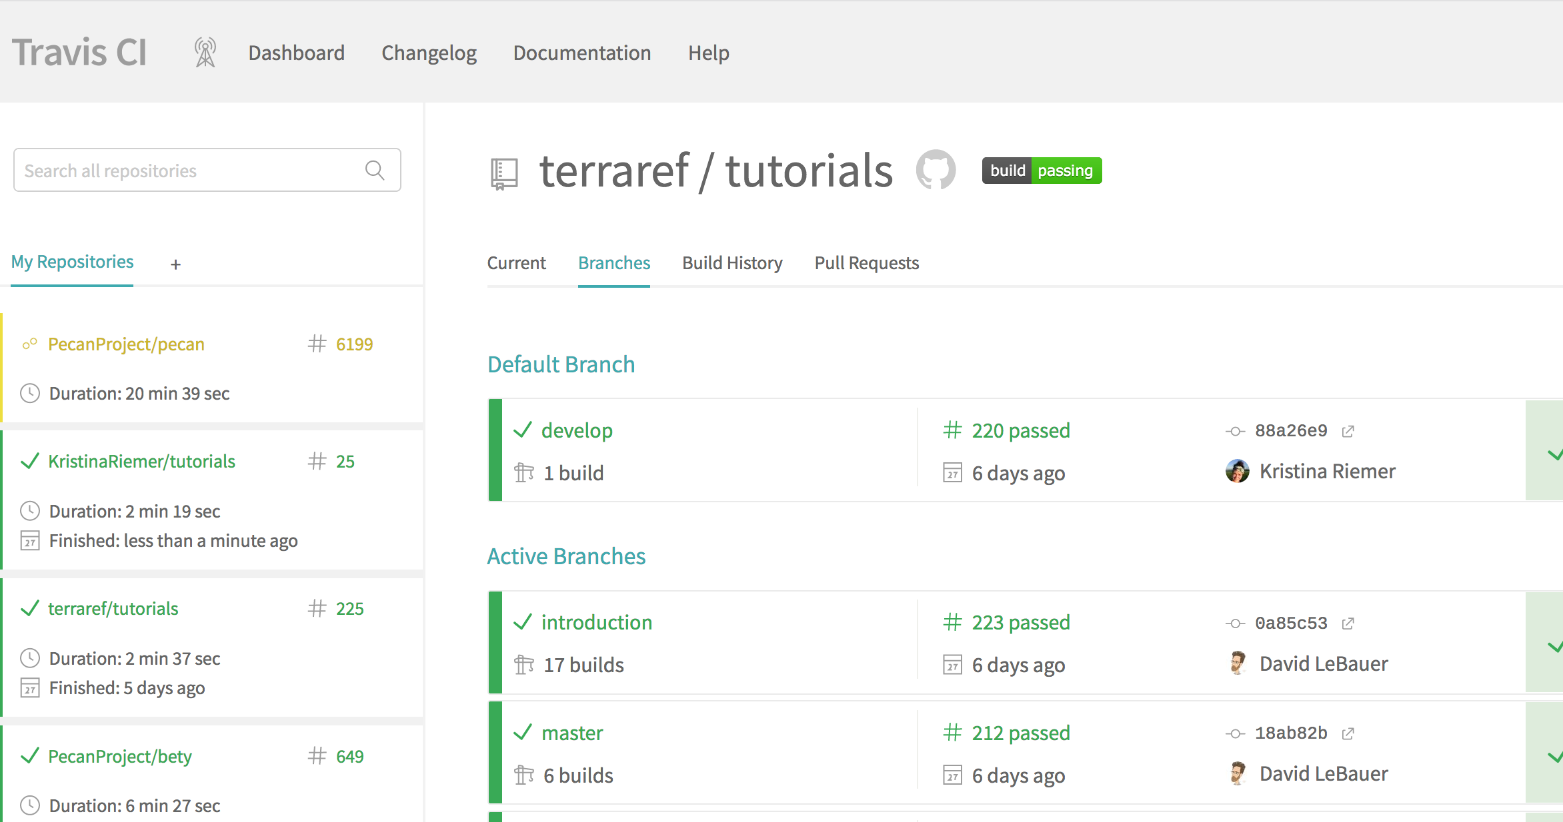Click the plus icon beside My Repositories
This screenshot has height=822, width=1563.
(175, 264)
